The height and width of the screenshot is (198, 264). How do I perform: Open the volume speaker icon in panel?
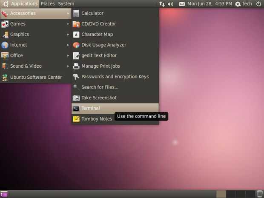coord(170,4)
